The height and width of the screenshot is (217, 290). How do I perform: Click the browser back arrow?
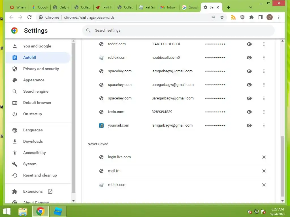11,17
